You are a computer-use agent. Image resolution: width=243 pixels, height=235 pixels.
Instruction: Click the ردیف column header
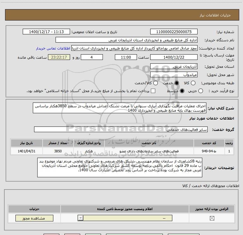[229, 143]
